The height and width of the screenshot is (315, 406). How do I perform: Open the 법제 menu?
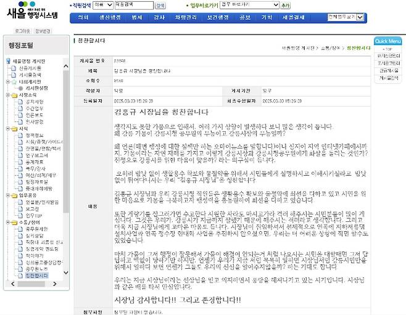(137, 17)
